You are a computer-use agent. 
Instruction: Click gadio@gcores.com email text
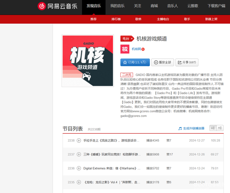[133, 116]
